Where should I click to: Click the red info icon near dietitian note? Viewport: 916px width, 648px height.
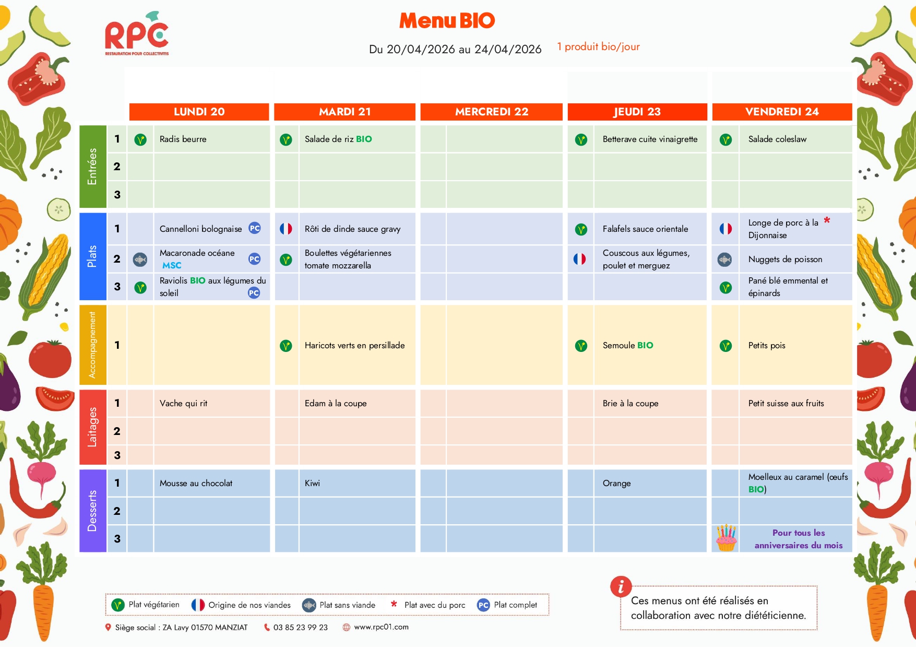pyautogui.click(x=621, y=587)
